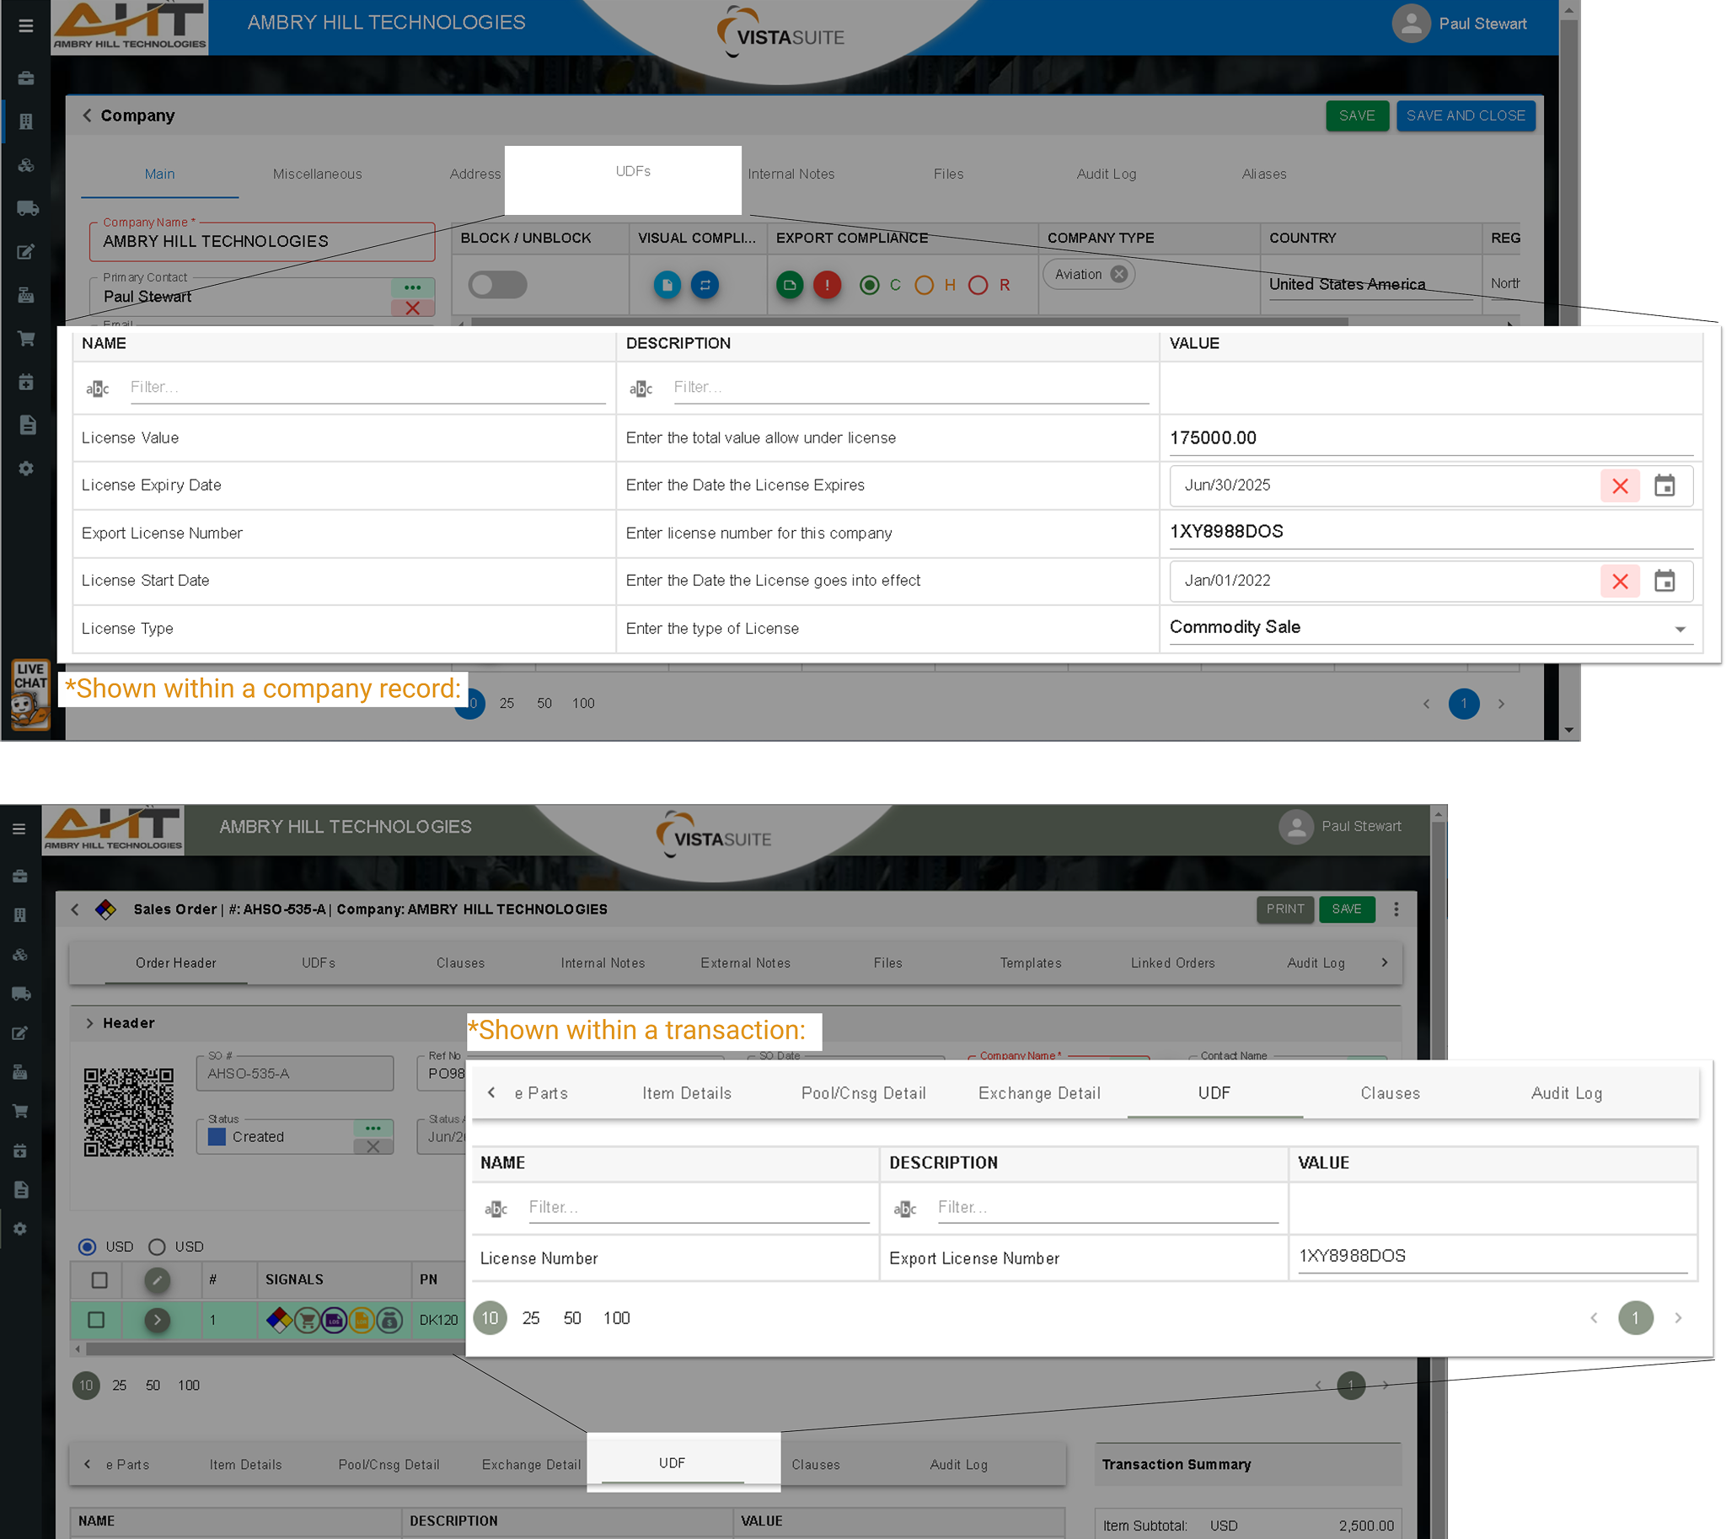Click the Live Chat icon

click(30, 695)
